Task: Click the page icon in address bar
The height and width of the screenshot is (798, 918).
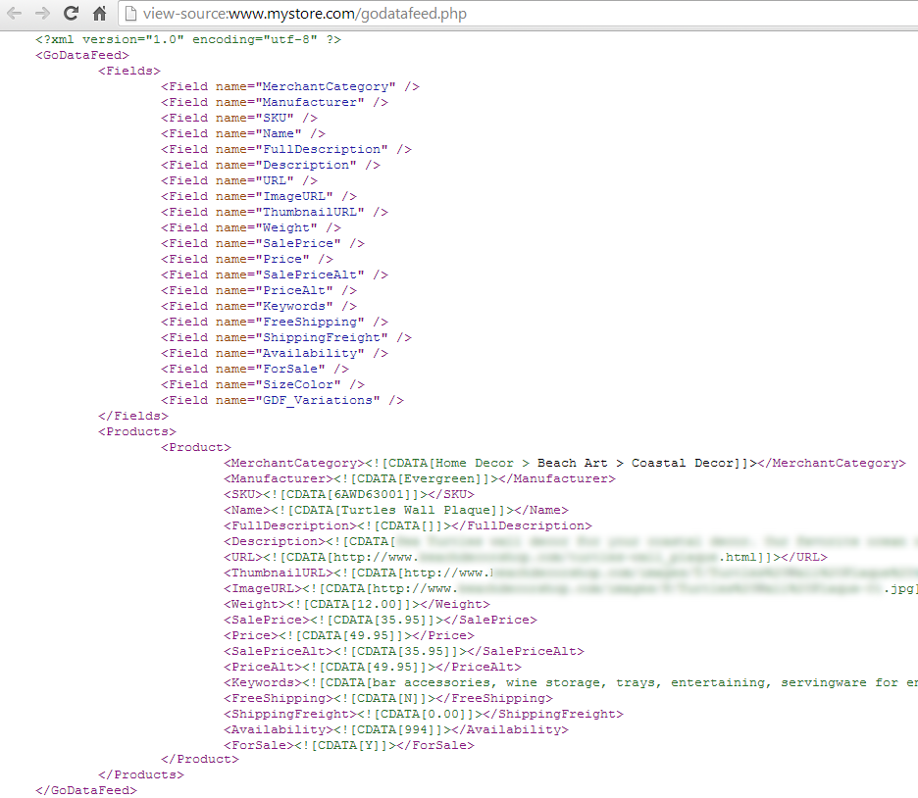Action: (x=131, y=14)
